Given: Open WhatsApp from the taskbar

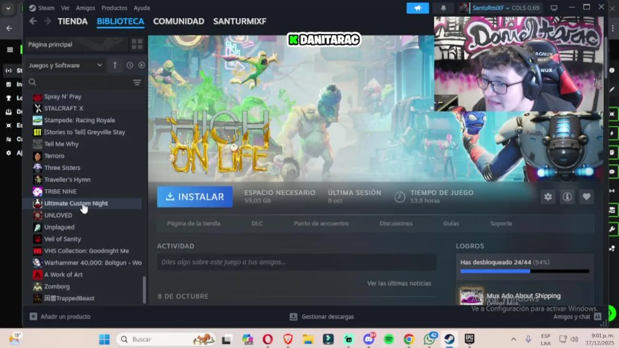Looking at the screenshot, I should click(x=429, y=339).
